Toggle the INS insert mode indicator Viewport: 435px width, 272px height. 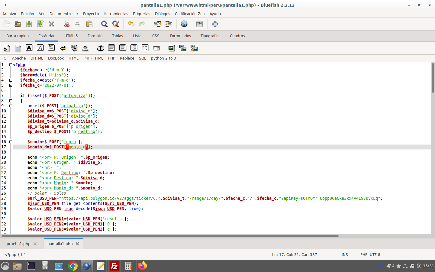(x=345, y=255)
